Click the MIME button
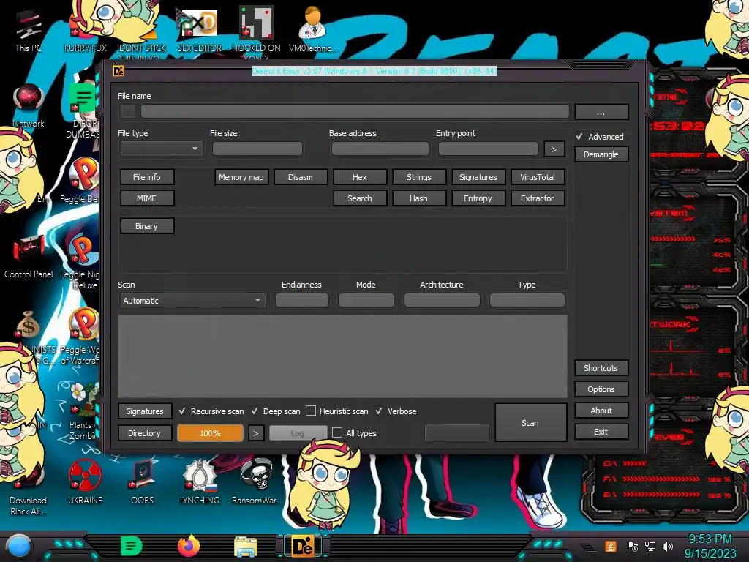This screenshot has height=562, width=749. (x=146, y=198)
